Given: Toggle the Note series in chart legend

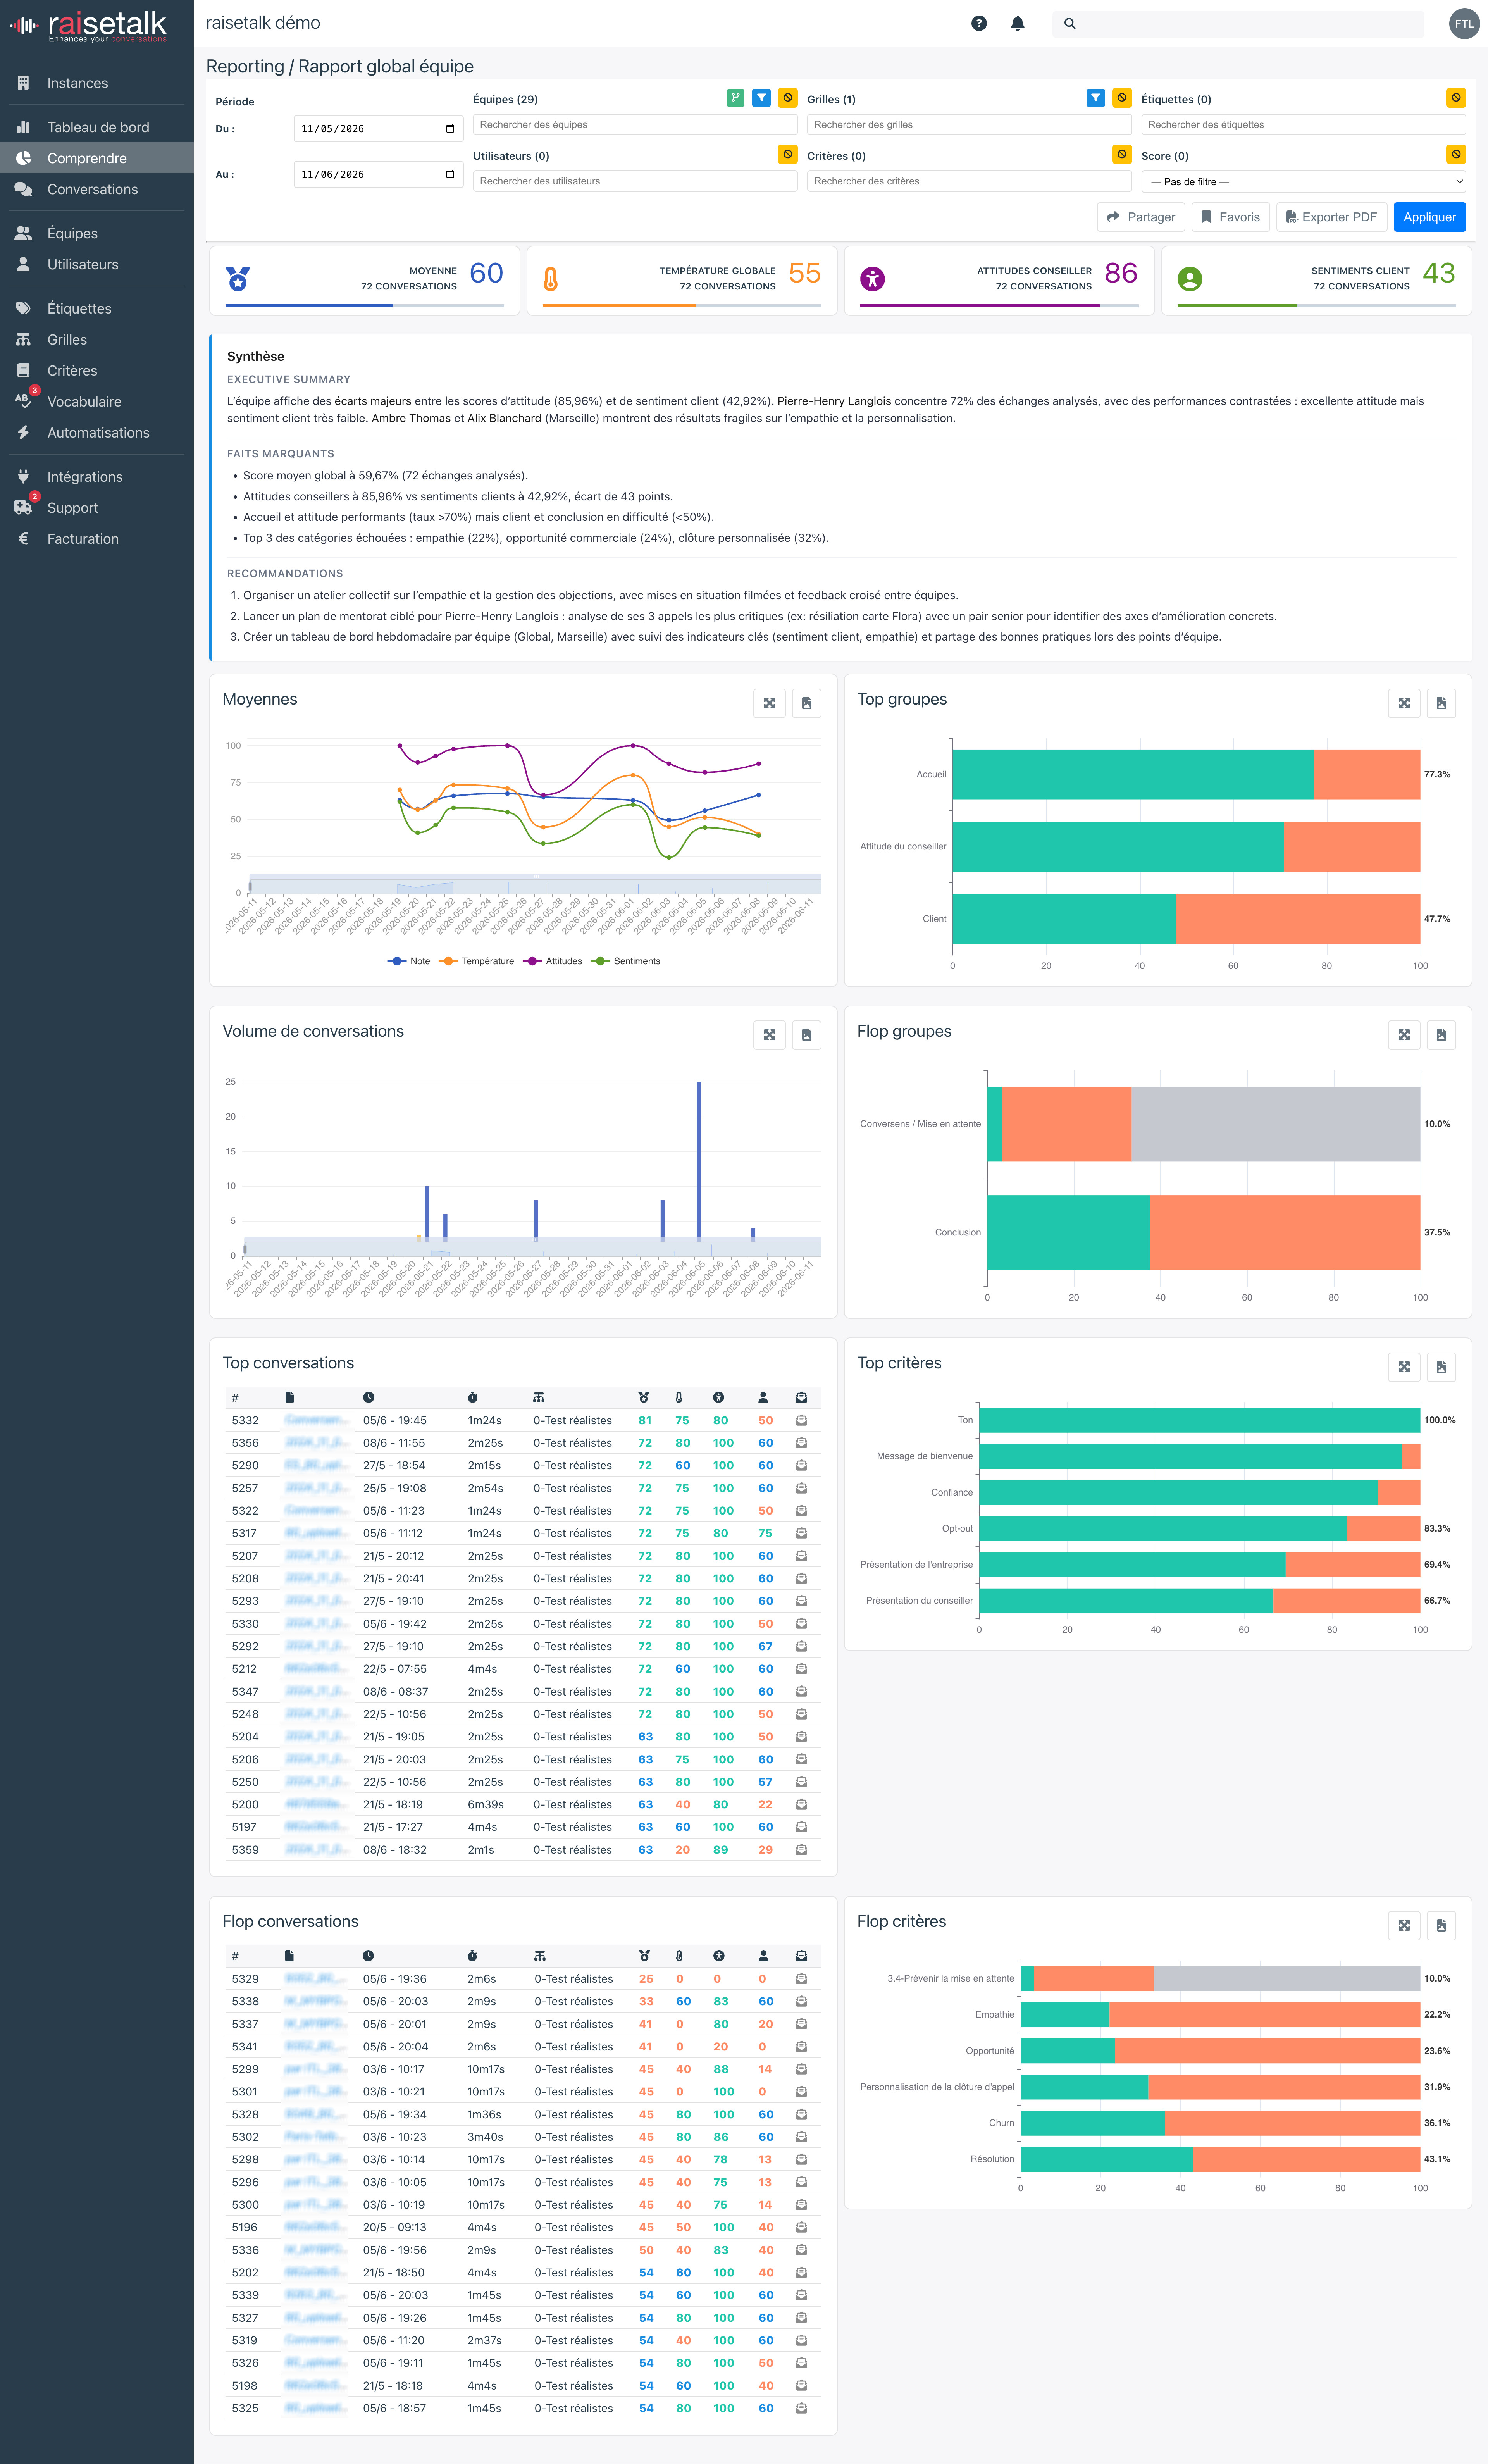Looking at the screenshot, I should [x=409, y=961].
